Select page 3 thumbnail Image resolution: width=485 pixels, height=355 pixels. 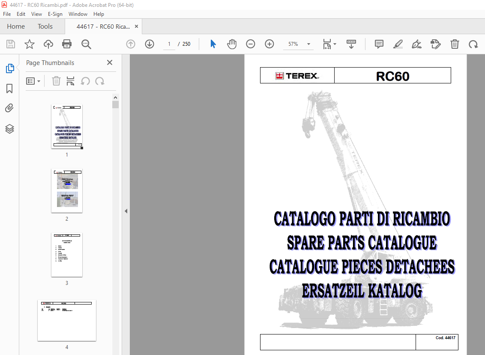click(x=67, y=255)
